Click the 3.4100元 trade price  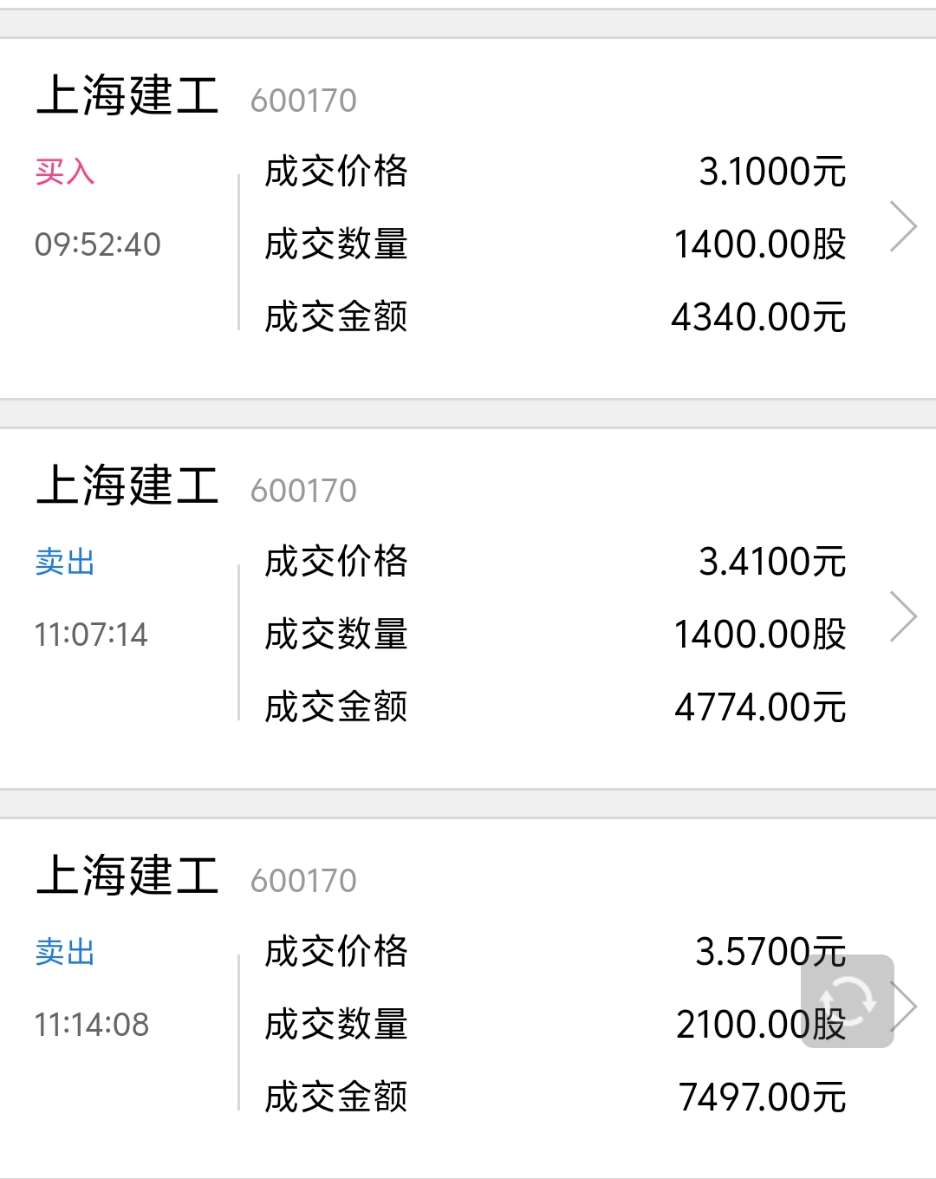point(773,562)
